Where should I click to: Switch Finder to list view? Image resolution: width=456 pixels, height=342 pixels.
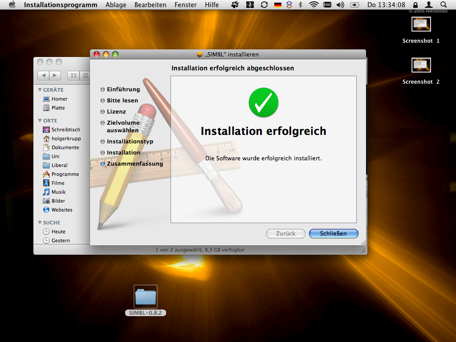pos(85,76)
